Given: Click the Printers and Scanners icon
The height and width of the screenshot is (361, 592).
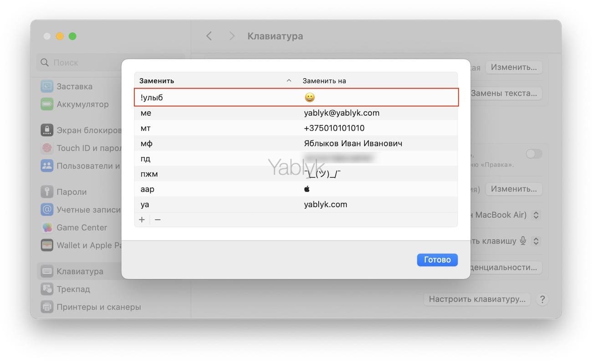Looking at the screenshot, I should pyautogui.click(x=47, y=307).
